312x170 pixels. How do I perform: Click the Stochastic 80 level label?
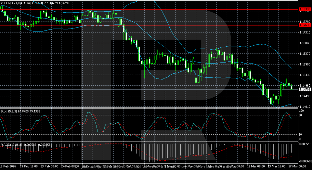point(301,115)
